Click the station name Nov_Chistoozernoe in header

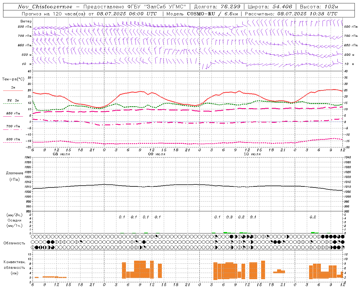pyautogui.click(x=45, y=7)
